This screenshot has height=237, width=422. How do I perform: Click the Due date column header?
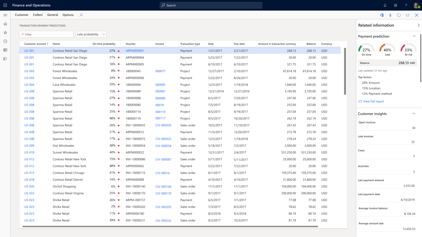tap(239, 44)
